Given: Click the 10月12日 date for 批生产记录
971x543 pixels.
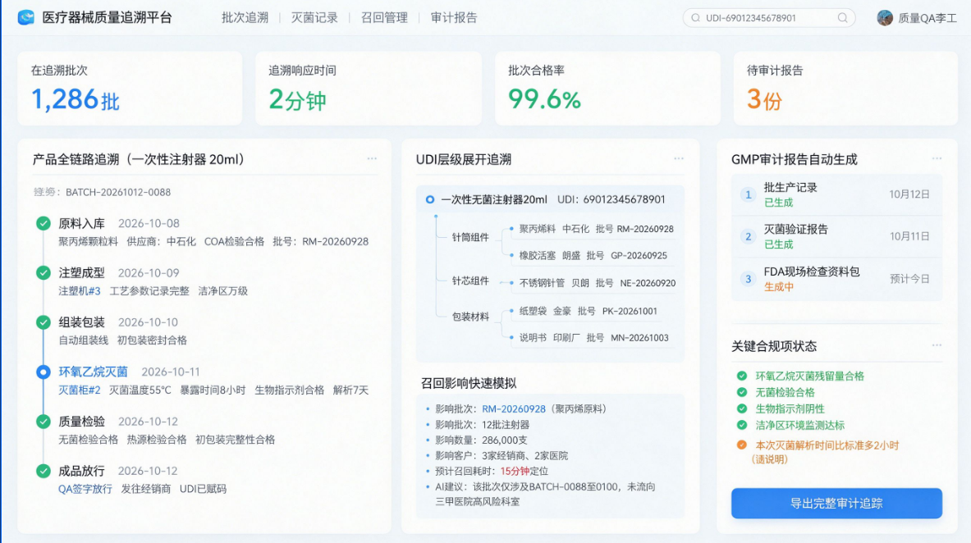Looking at the screenshot, I should pos(909,194).
